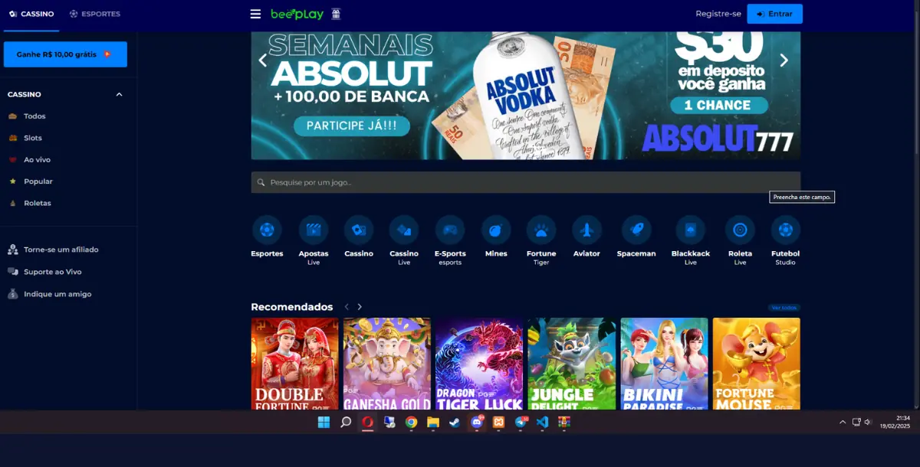This screenshot has height=467, width=920.
Task: Show previous Recomendados games
Action: [347, 307]
